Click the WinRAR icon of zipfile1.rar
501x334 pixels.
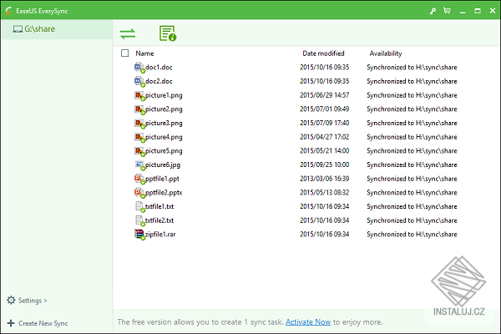click(x=139, y=235)
